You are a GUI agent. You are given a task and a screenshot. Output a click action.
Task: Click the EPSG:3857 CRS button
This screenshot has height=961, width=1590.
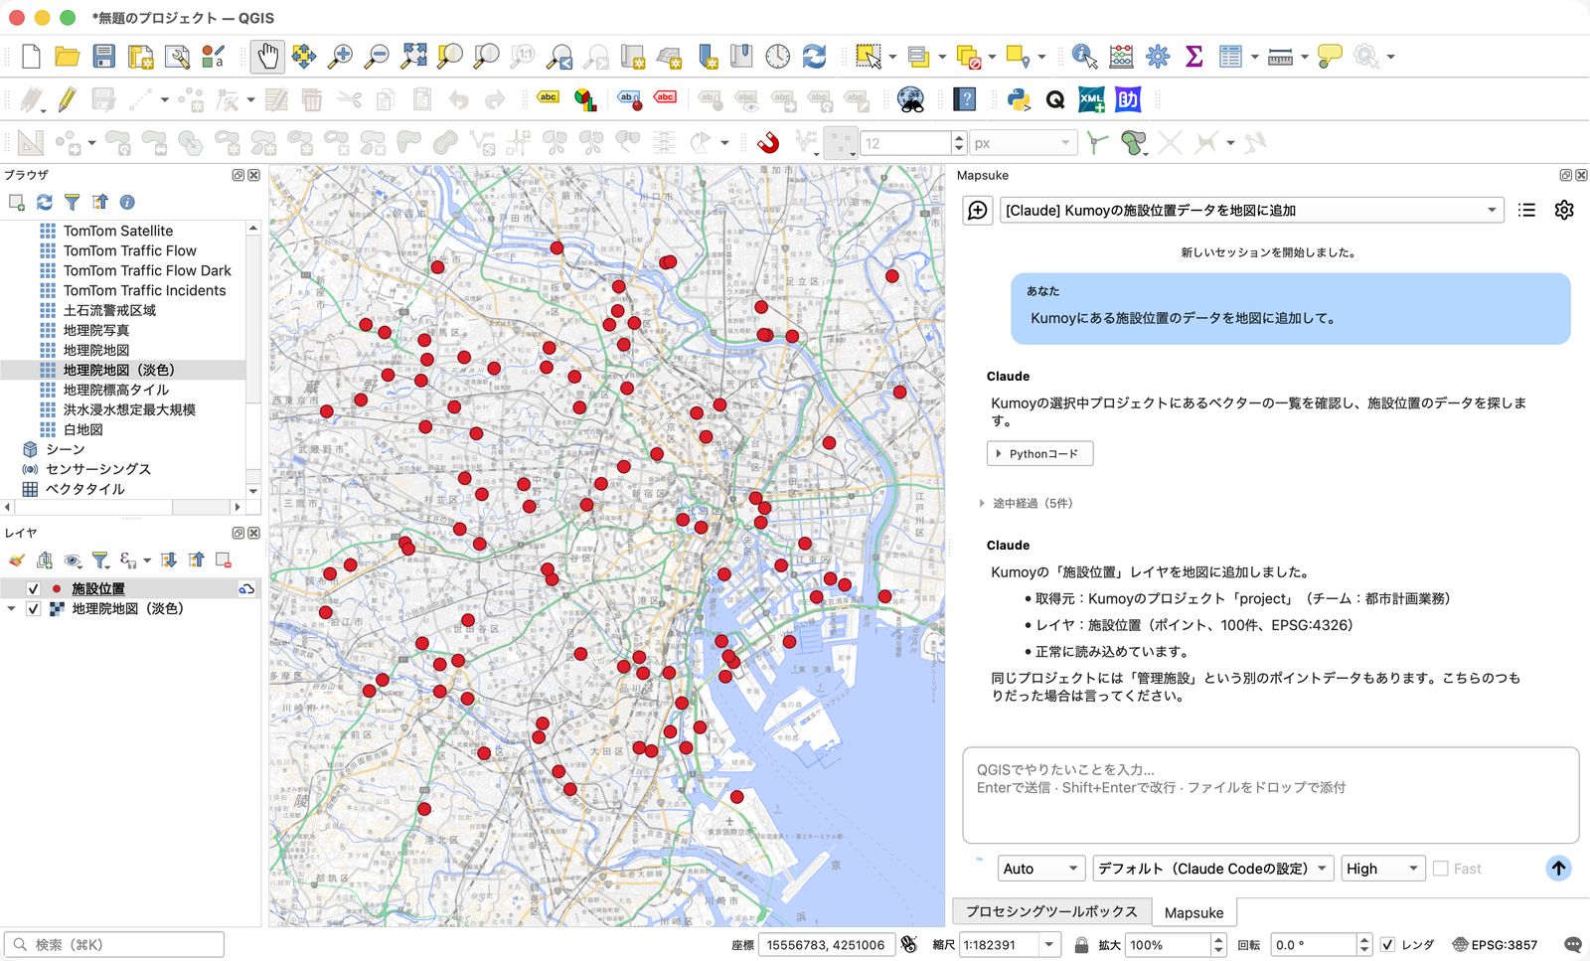pyautogui.click(x=1495, y=944)
